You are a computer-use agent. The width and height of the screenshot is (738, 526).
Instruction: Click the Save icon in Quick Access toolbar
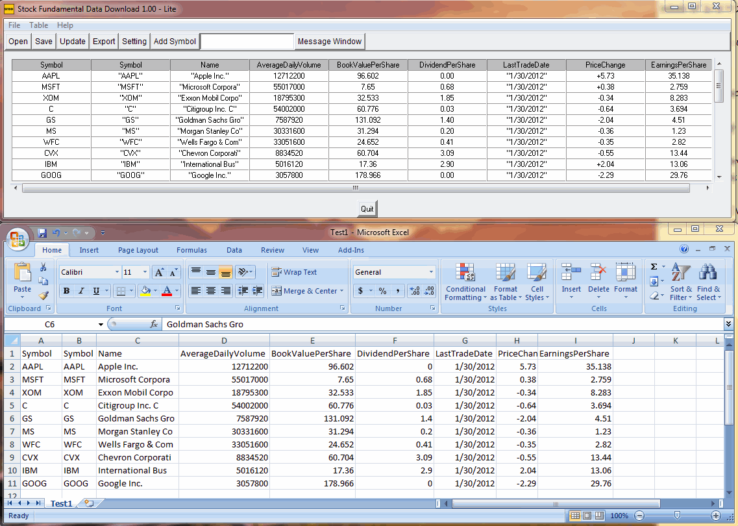pos(42,232)
